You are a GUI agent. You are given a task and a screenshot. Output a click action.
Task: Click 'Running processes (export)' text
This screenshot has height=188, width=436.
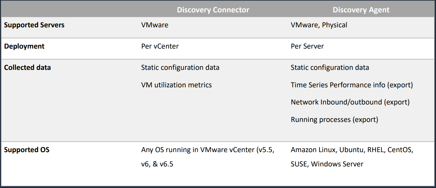(x=334, y=120)
